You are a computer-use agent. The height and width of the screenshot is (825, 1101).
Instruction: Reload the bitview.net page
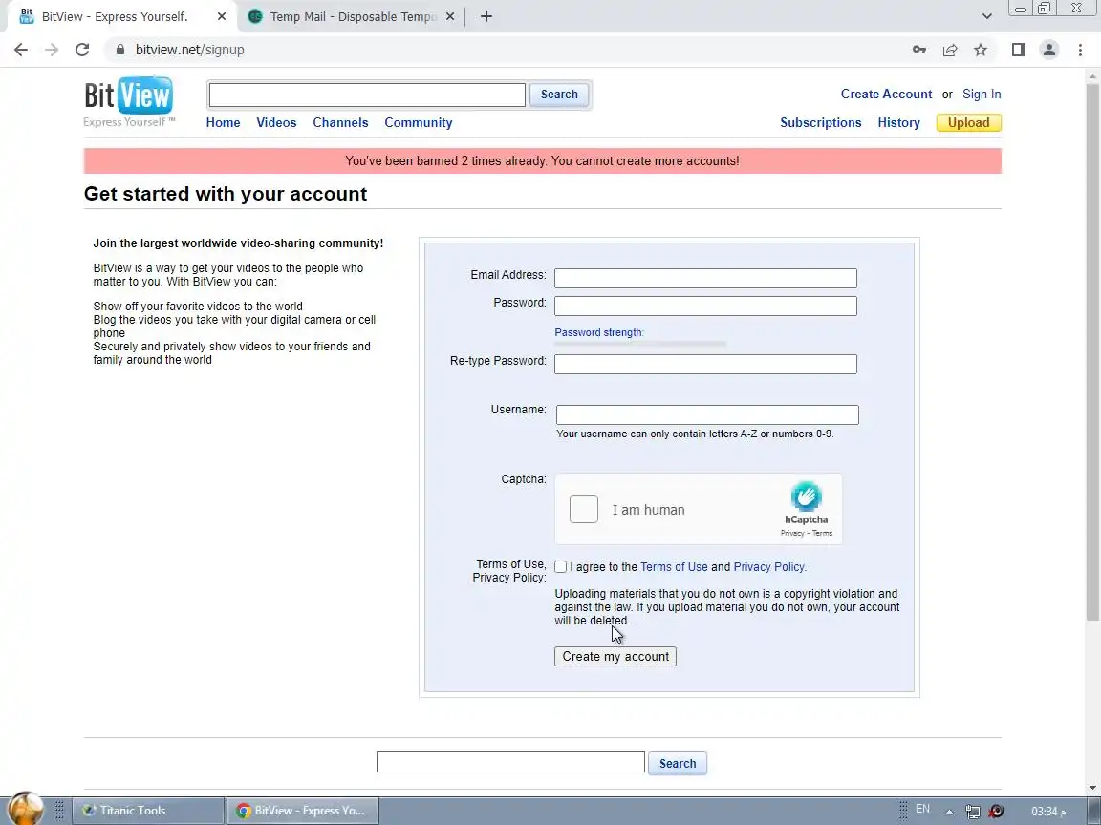82,50
